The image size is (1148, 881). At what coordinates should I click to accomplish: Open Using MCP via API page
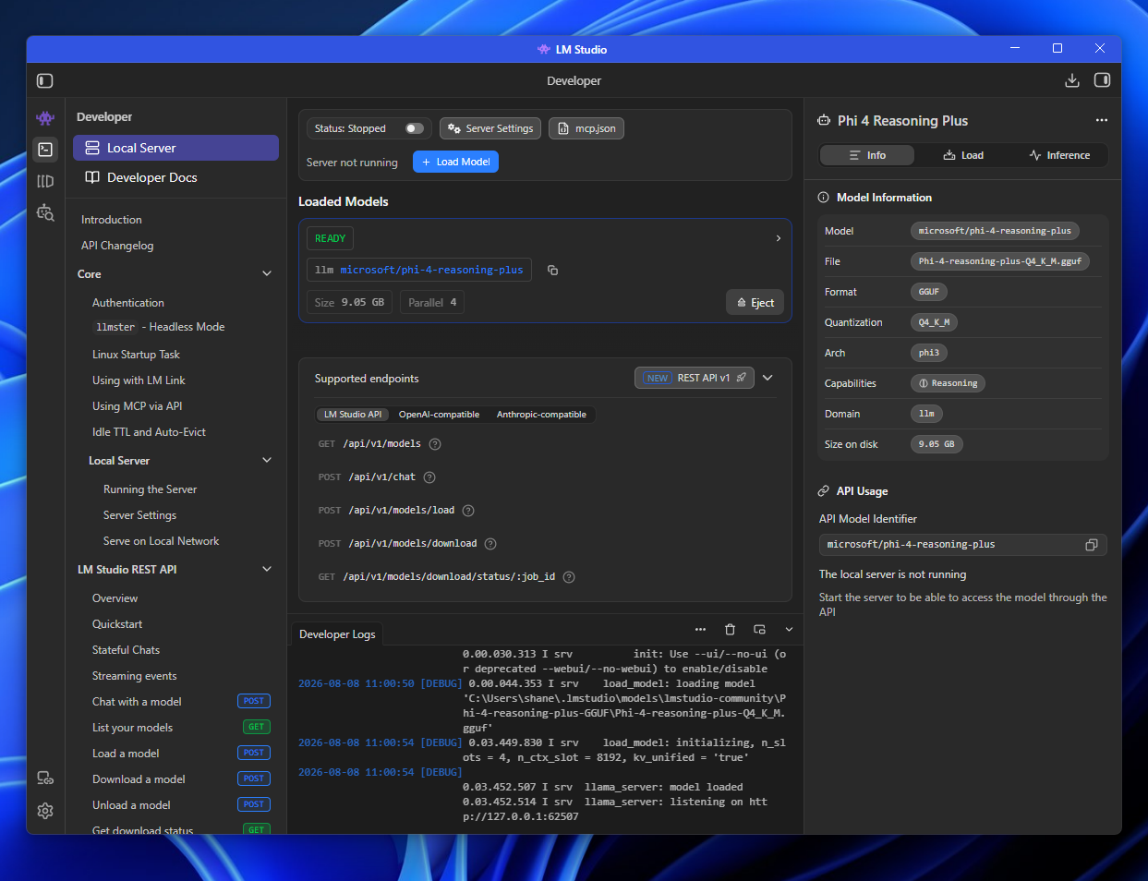[x=138, y=406]
